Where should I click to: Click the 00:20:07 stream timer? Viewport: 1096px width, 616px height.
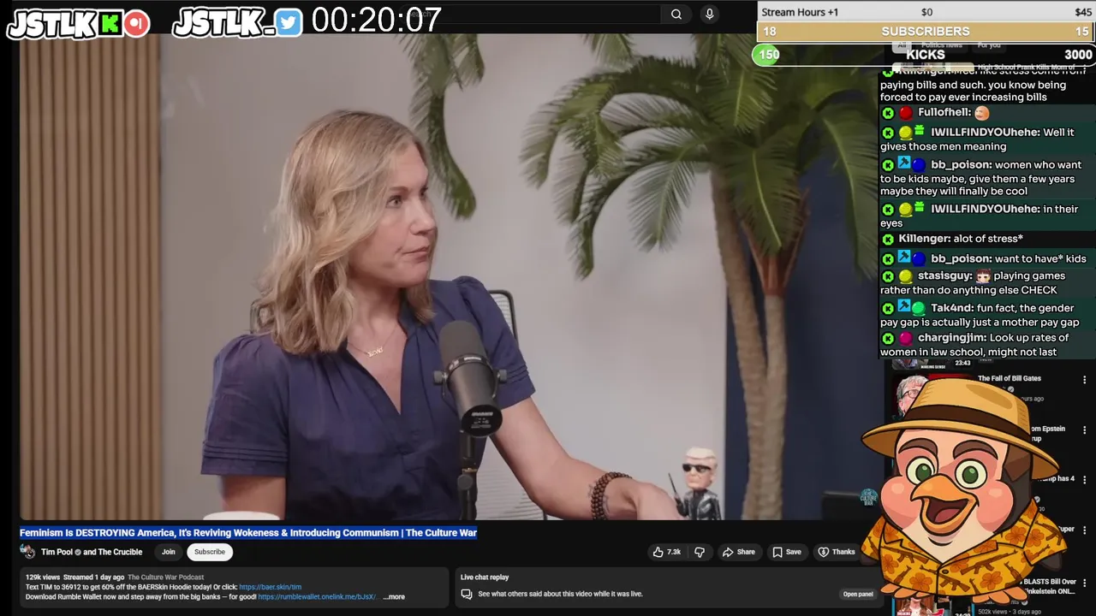pyautogui.click(x=376, y=21)
